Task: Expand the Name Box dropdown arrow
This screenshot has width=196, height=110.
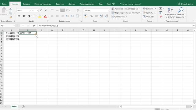Action: (14, 26)
